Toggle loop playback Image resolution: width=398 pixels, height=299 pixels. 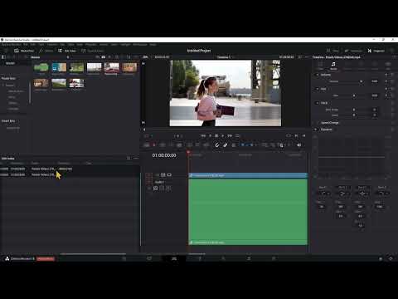(x=237, y=135)
